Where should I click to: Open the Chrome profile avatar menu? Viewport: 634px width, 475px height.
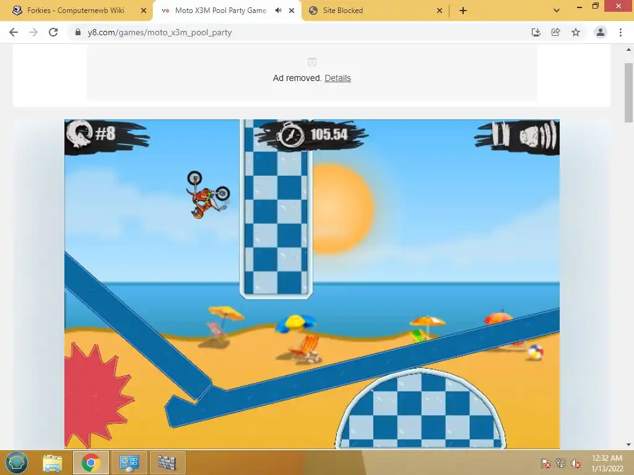point(601,32)
